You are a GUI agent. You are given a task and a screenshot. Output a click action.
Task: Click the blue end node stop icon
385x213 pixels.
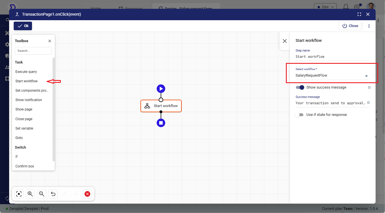click(161, 123)
